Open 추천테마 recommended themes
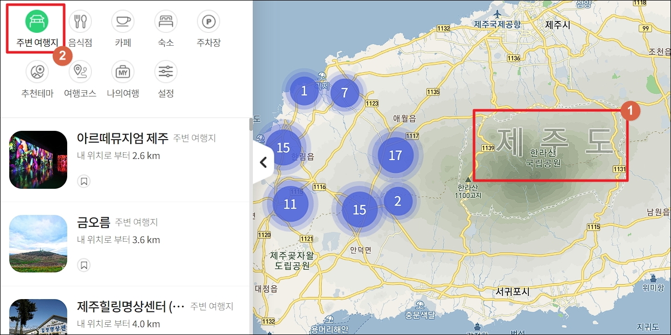 [x=37, y=72]
